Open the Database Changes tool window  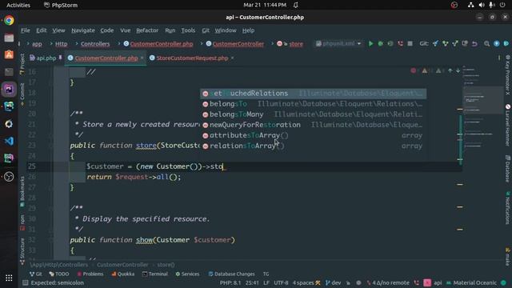pyautogui.click(x=231, y=274)
